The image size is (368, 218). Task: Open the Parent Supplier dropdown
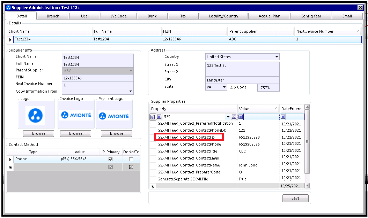point(131,71)
